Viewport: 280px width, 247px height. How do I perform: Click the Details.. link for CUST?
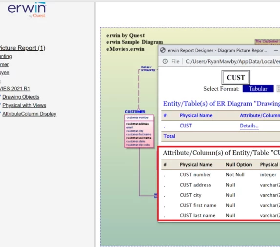[x=249, y=125]
